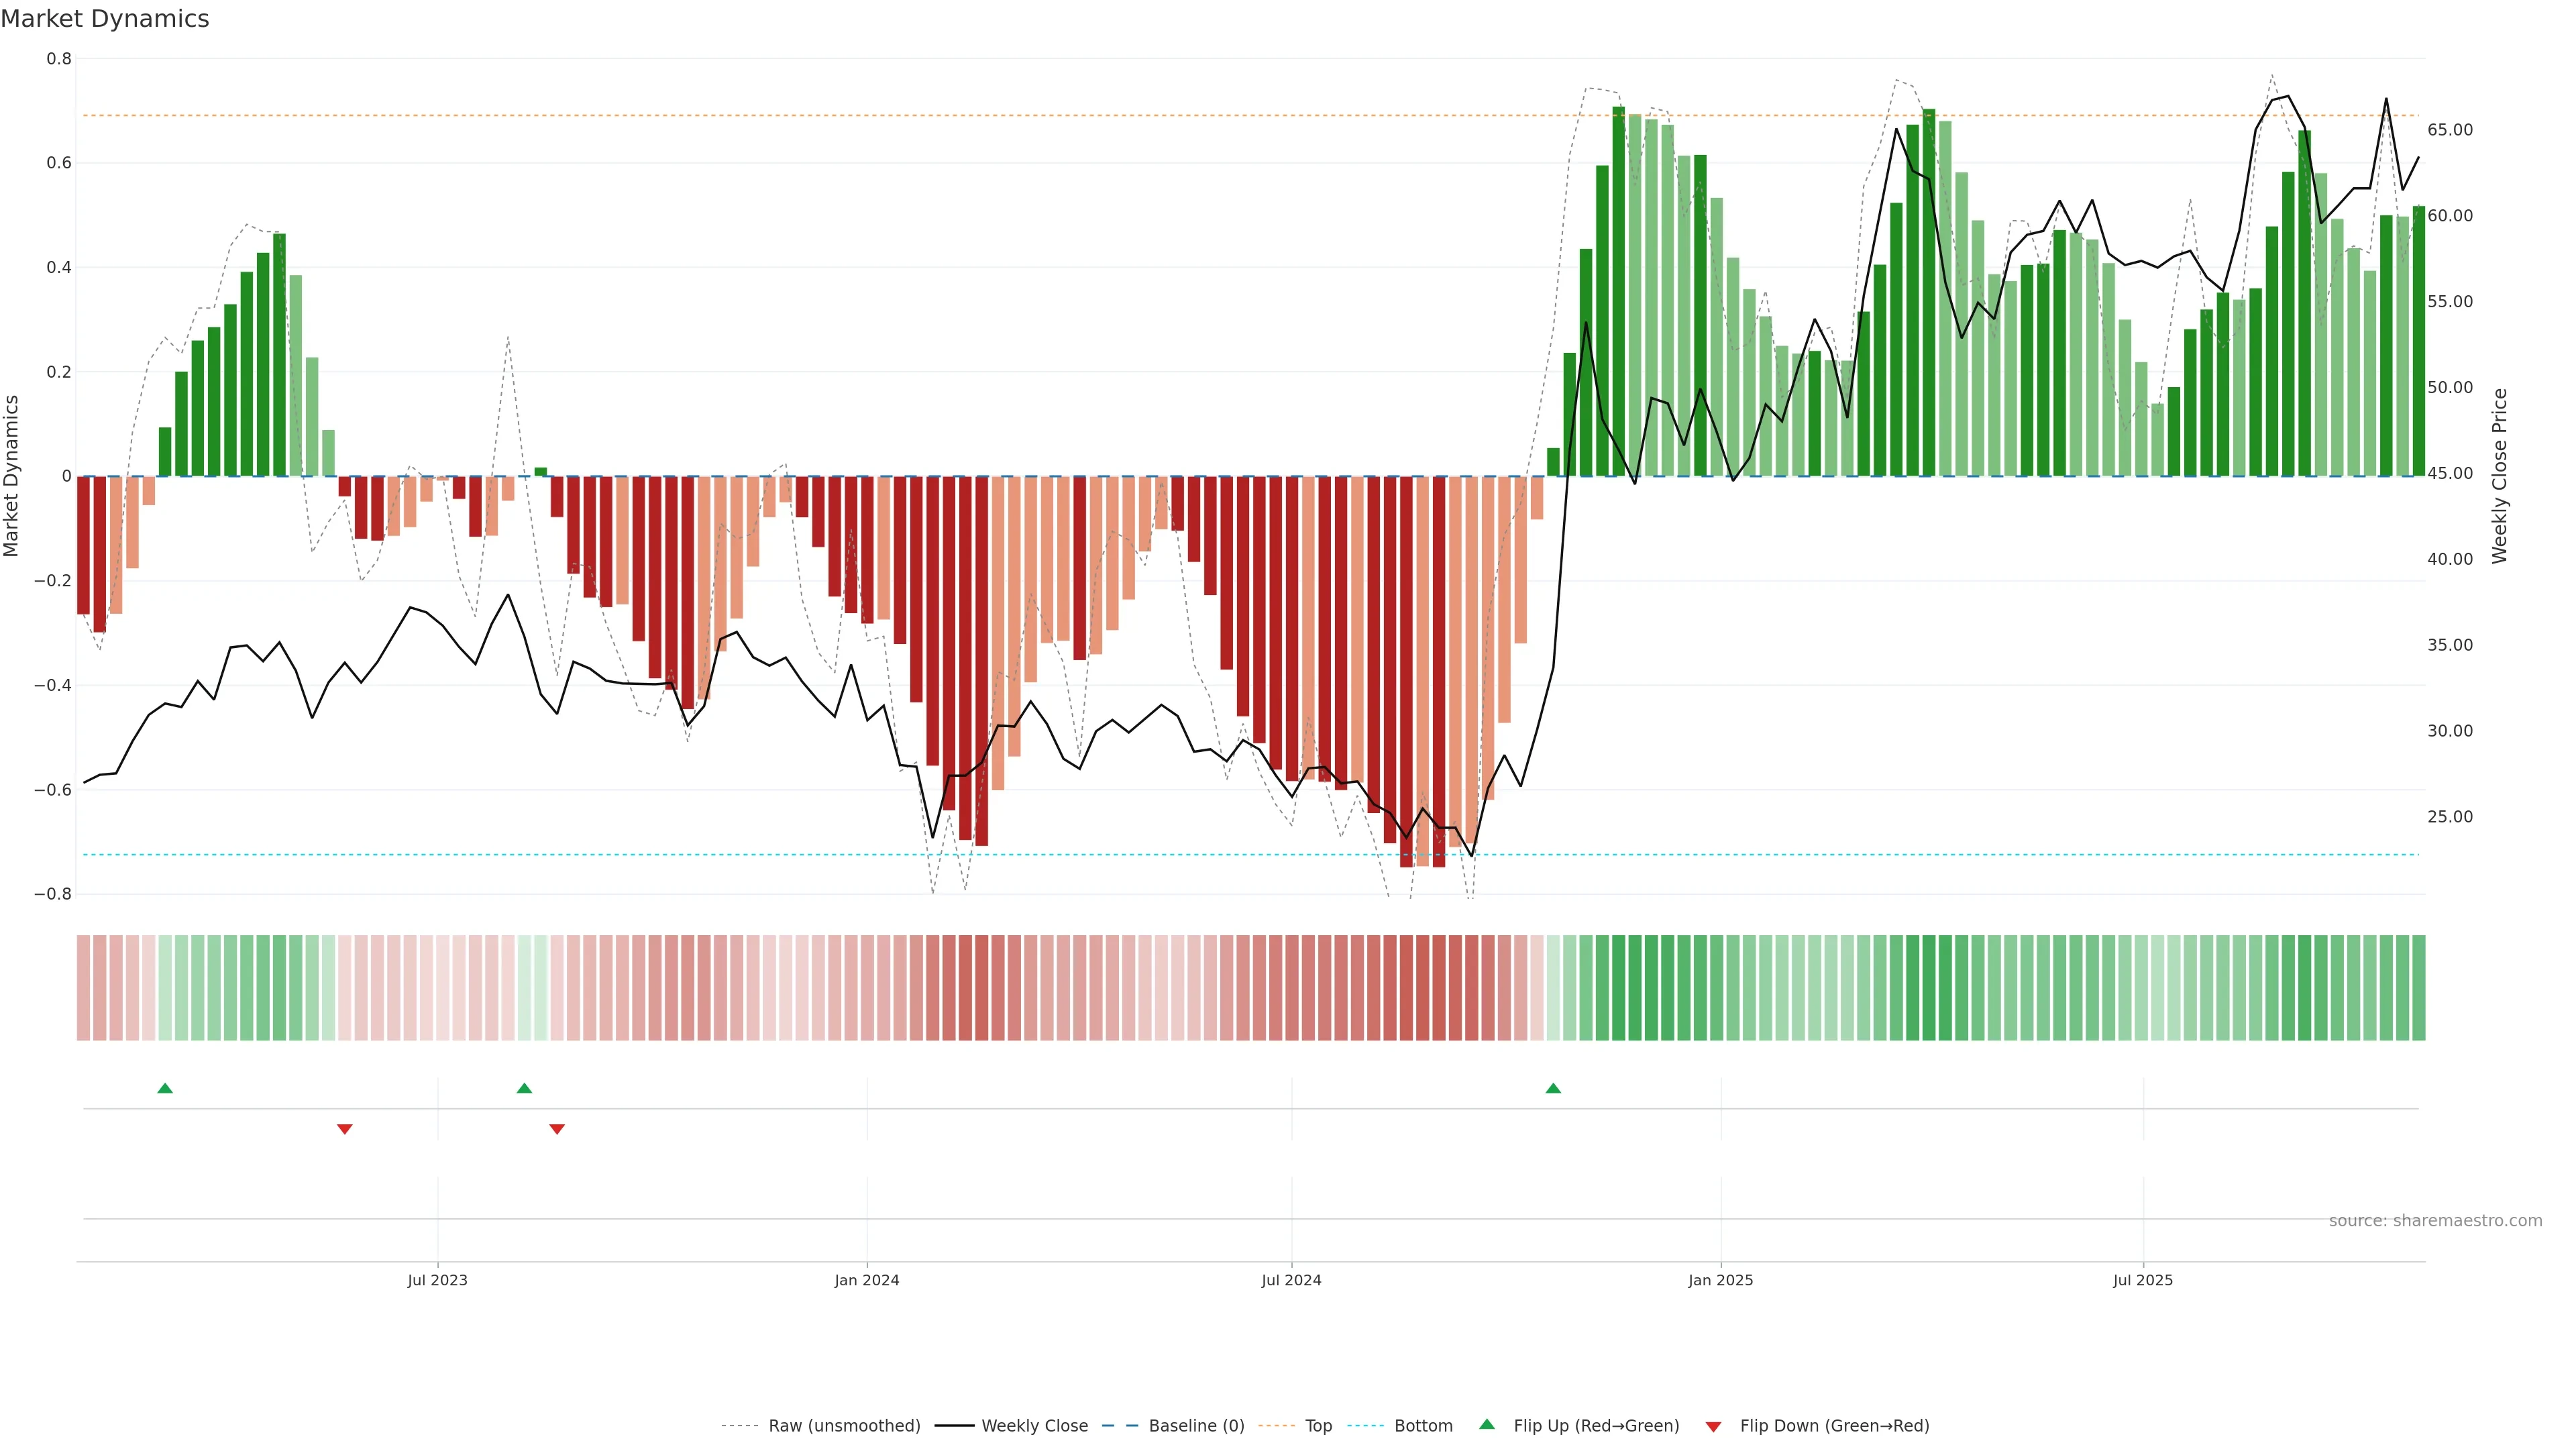Click the tallest dark green bar near December 2024
This screenshot has height=1449, width=2576.
(1618, 290)
